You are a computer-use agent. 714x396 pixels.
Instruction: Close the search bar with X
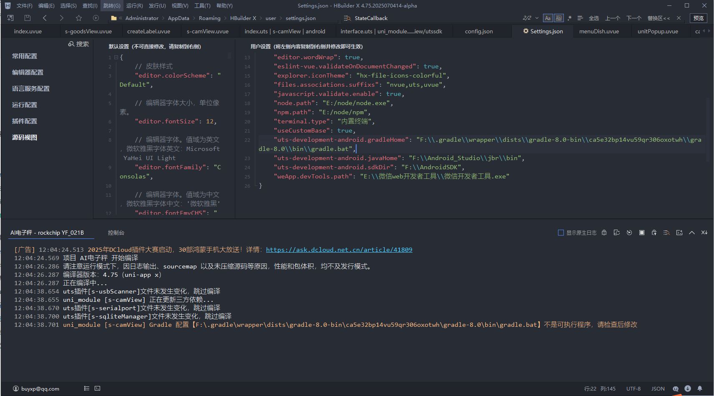(x=679, y=18)
